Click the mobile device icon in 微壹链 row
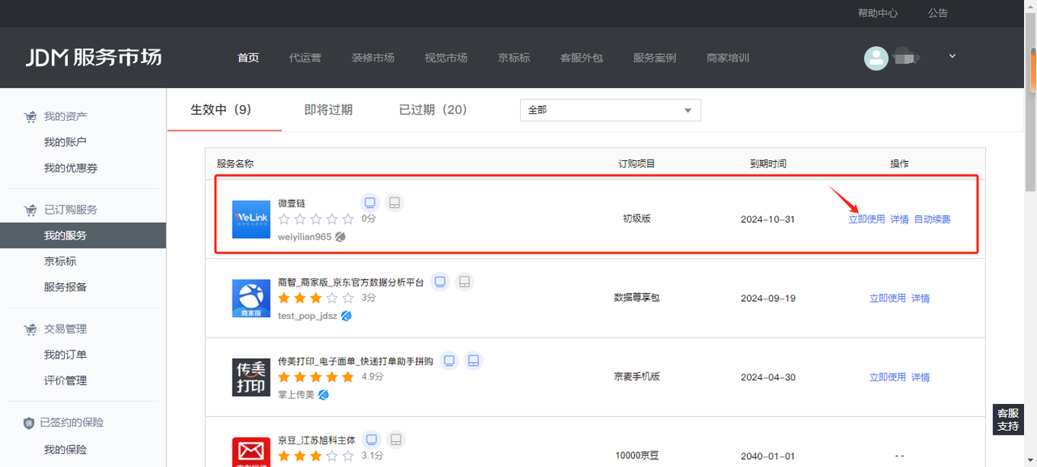 pyautogui.click(x=394, y=202)
